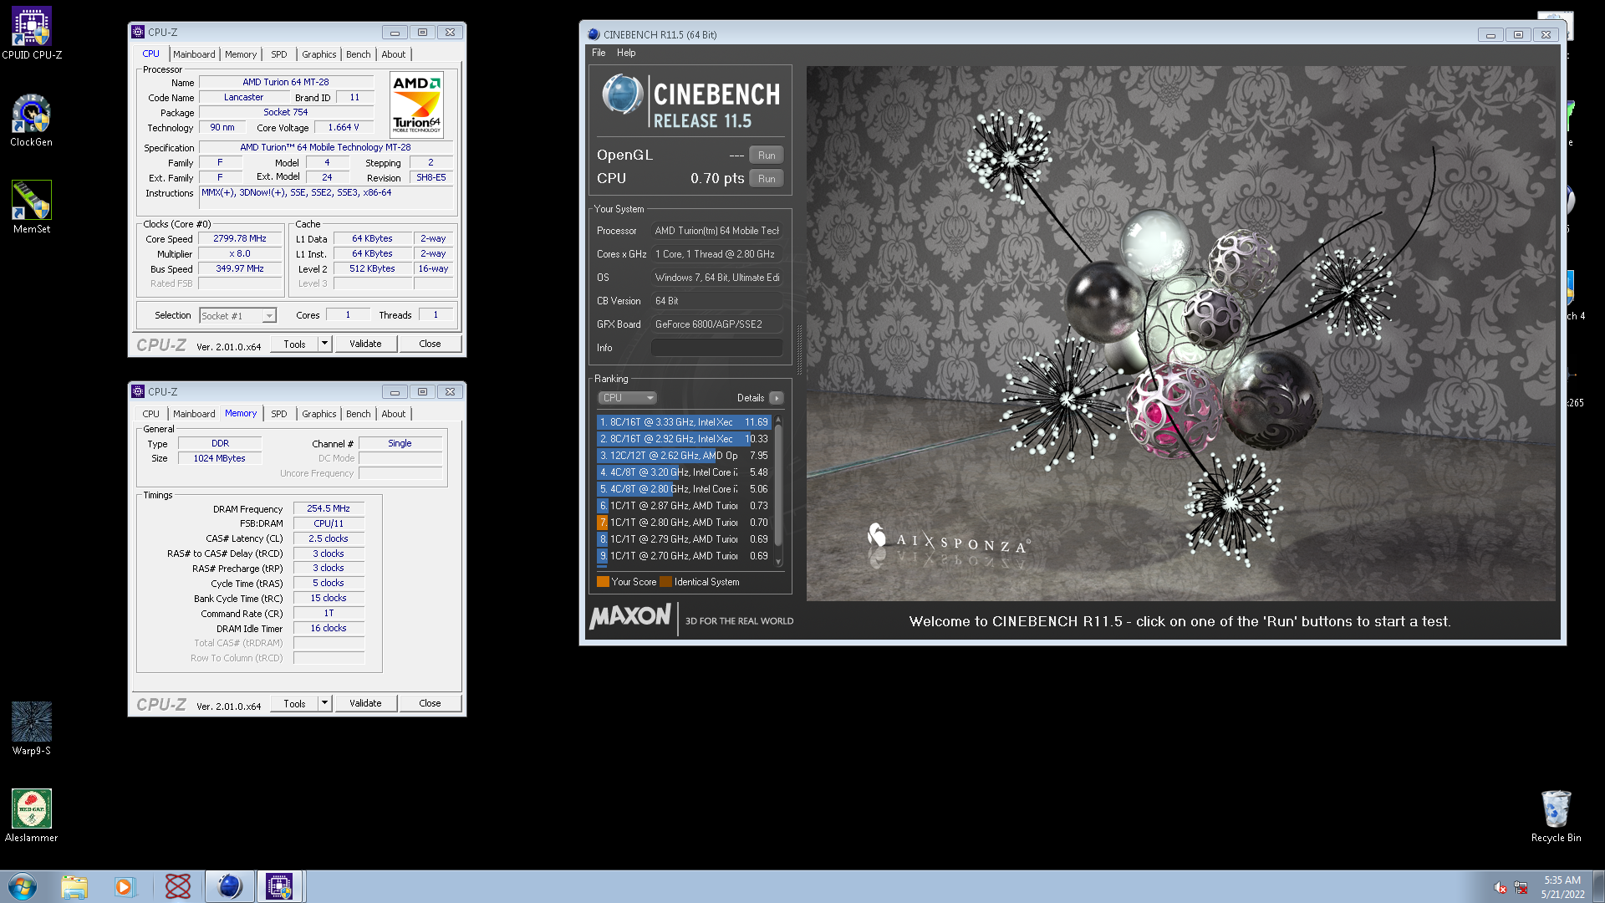
Task: Click Validate in the bottom CPU-Z window
Action: pyautogui.click(x=365, y=703)
